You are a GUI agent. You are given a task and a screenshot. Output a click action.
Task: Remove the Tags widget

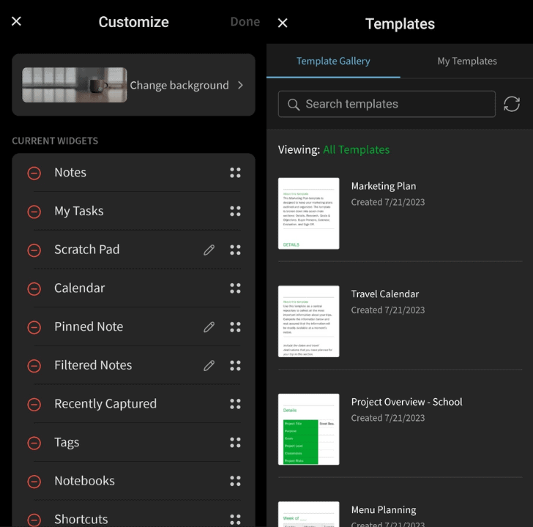click(x=34, y=443)
